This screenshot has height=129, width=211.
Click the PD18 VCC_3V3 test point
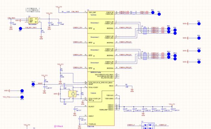(x=22, y=97)
